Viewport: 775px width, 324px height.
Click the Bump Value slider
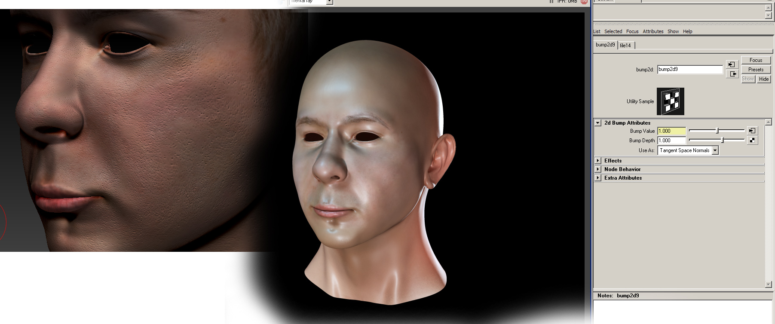[717, 131]
